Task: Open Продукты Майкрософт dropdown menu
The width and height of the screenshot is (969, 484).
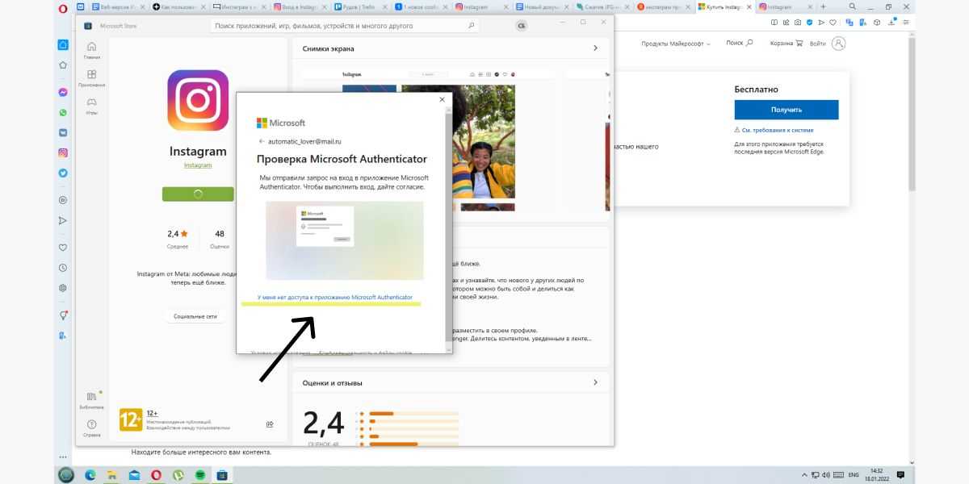Action: coord(675,44)
